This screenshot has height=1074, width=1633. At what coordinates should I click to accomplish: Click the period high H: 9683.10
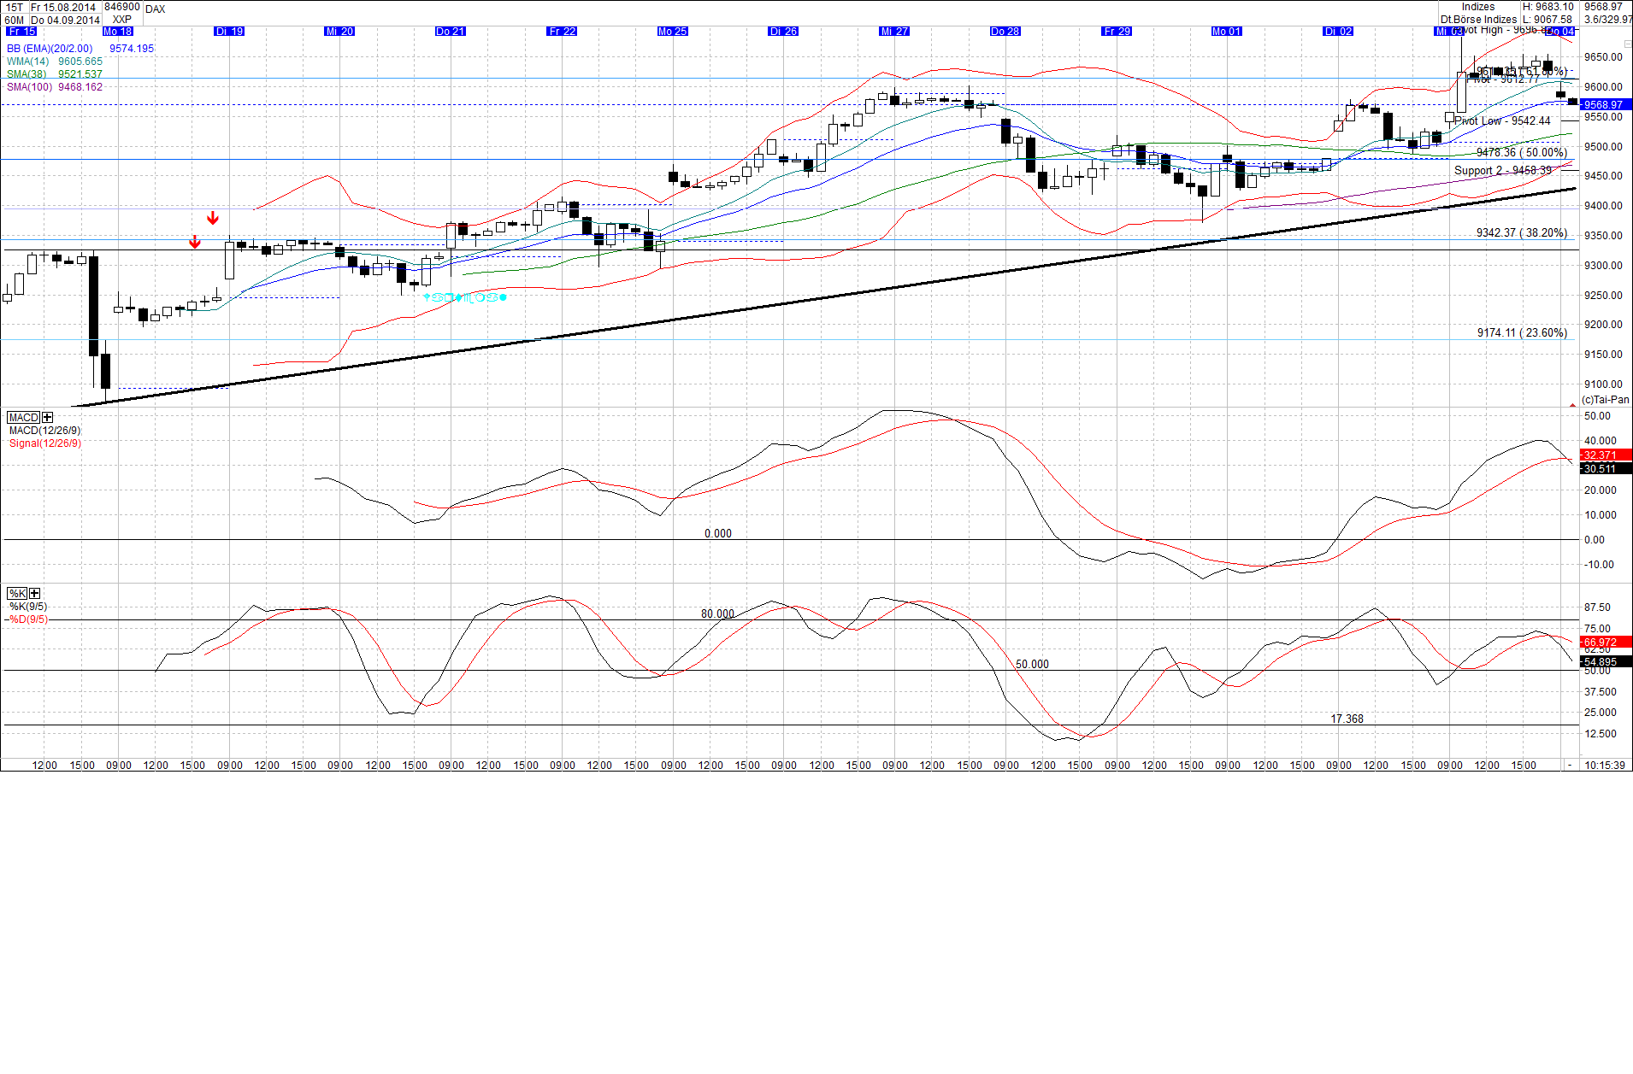[1548, 7]
